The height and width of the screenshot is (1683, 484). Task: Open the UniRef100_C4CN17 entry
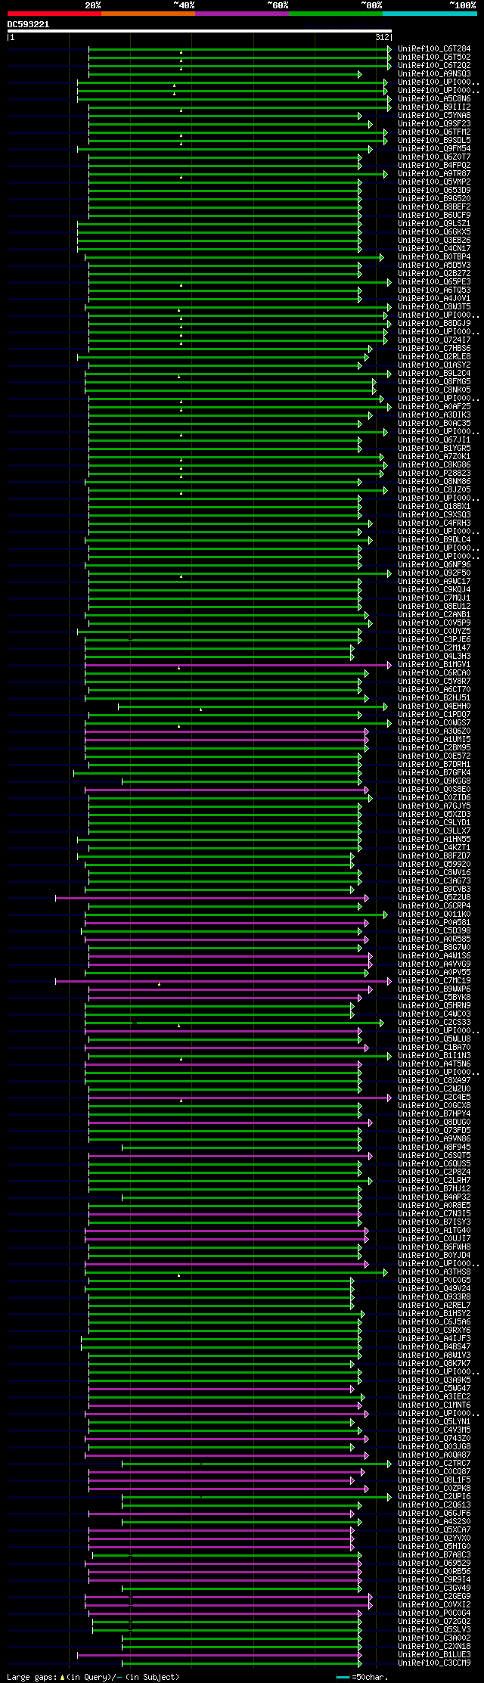pos(434,249)
